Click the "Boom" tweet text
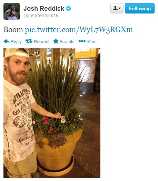Image resolution: width=158 pixels, height=181 pixels. 13,30
